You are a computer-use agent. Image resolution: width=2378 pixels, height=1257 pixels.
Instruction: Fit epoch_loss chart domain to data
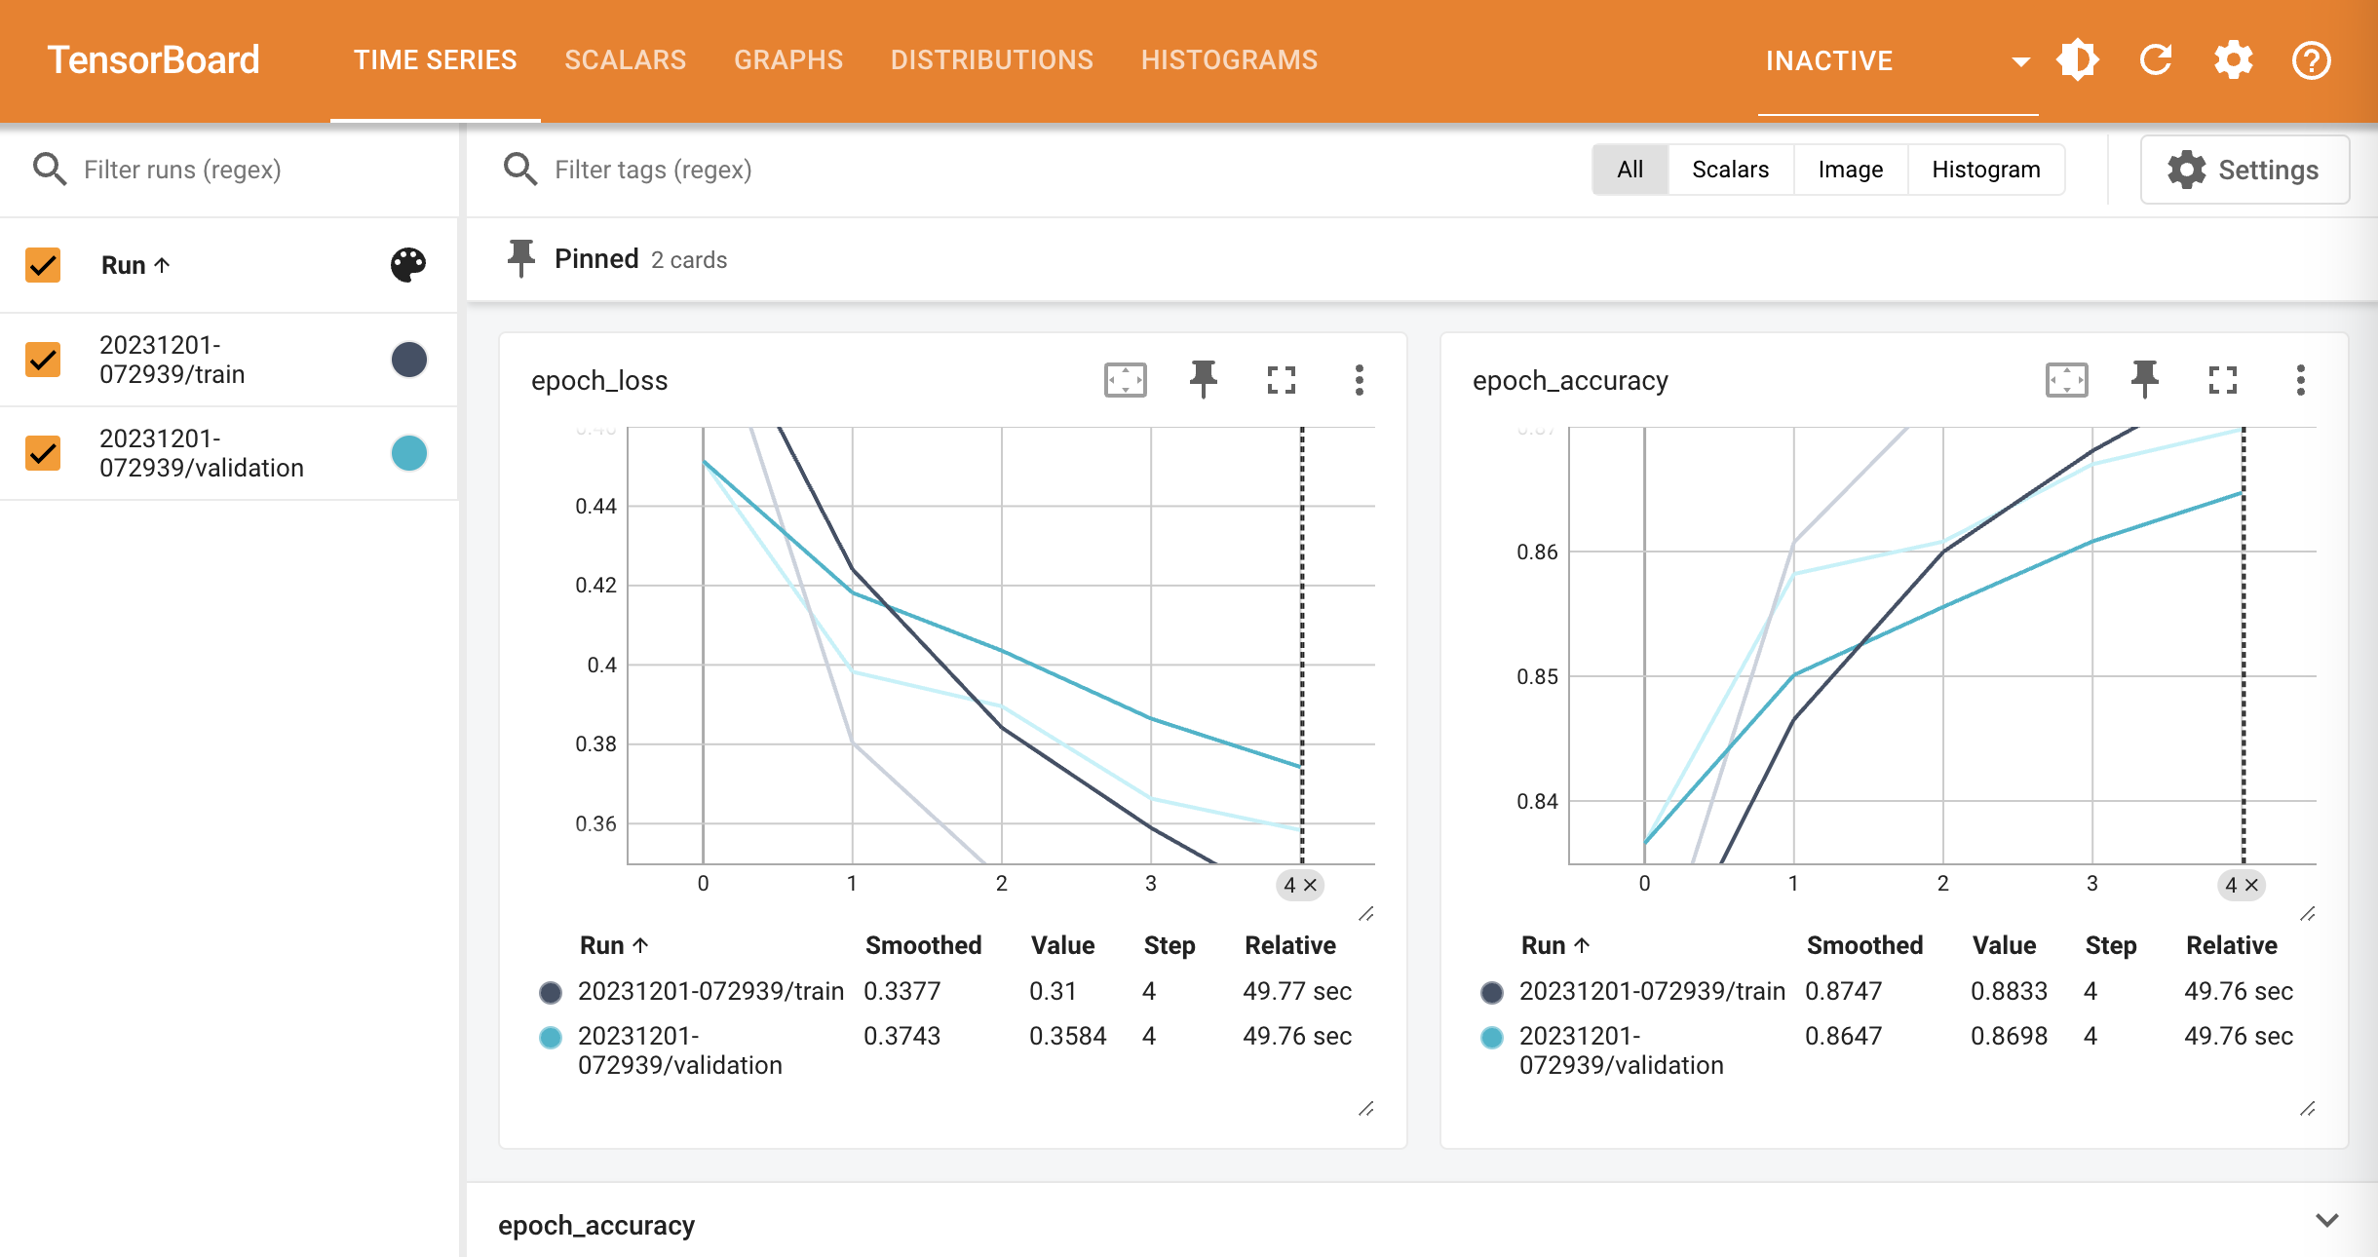pyautogui.click(x=1126, y=380)
